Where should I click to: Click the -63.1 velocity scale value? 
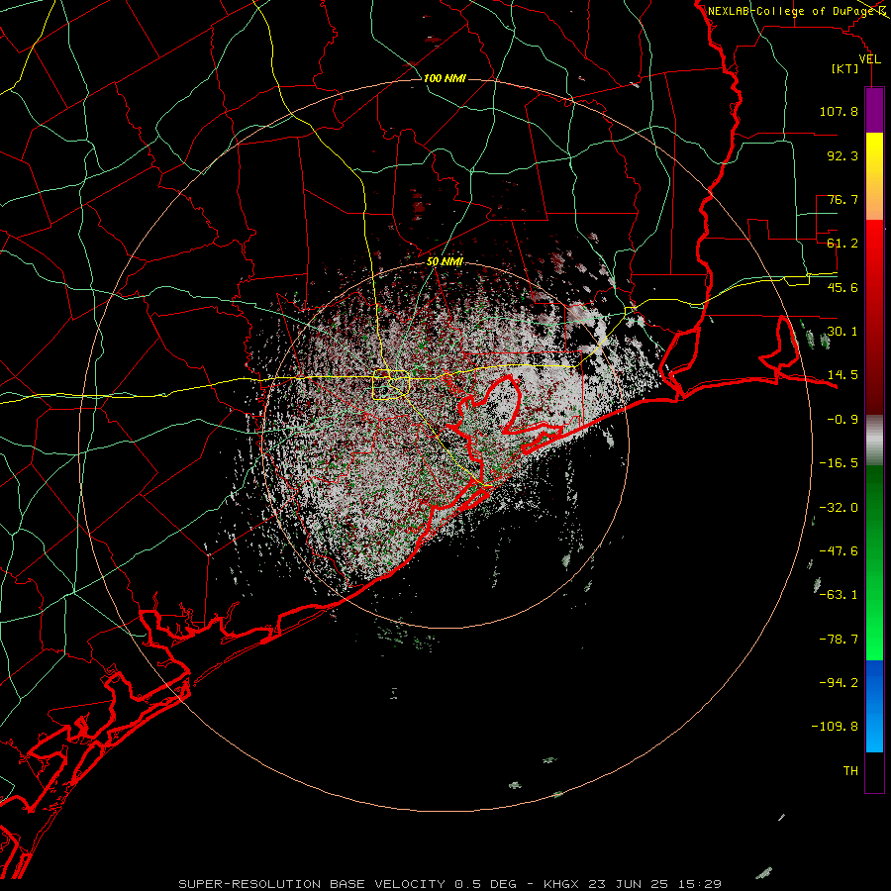839,595
